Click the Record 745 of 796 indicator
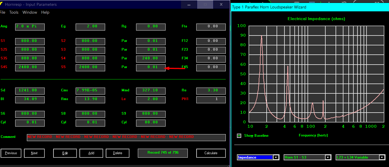 (163, 153)
